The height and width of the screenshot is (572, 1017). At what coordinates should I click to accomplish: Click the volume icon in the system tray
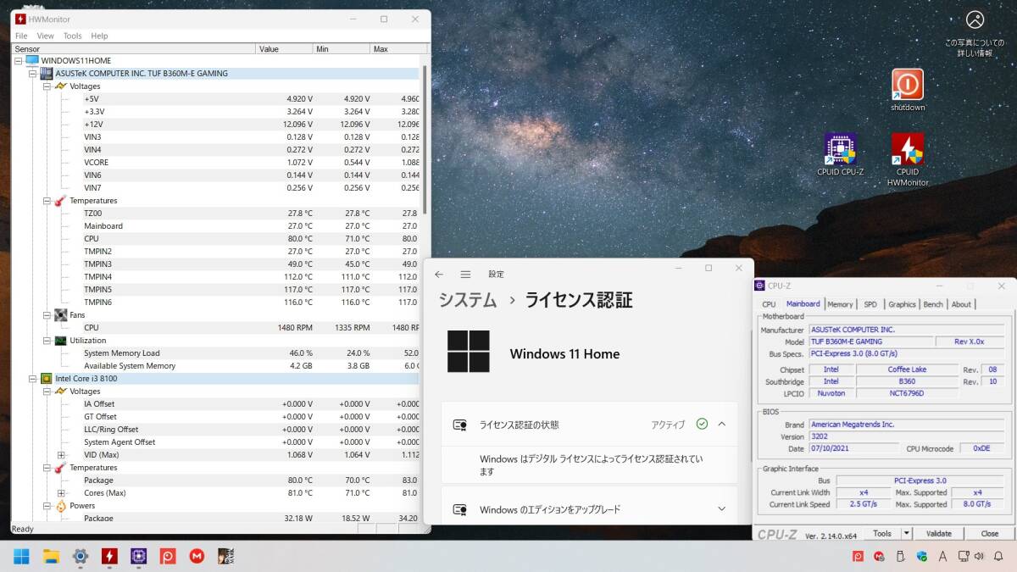pyautogui.click(x=980, y=557)
